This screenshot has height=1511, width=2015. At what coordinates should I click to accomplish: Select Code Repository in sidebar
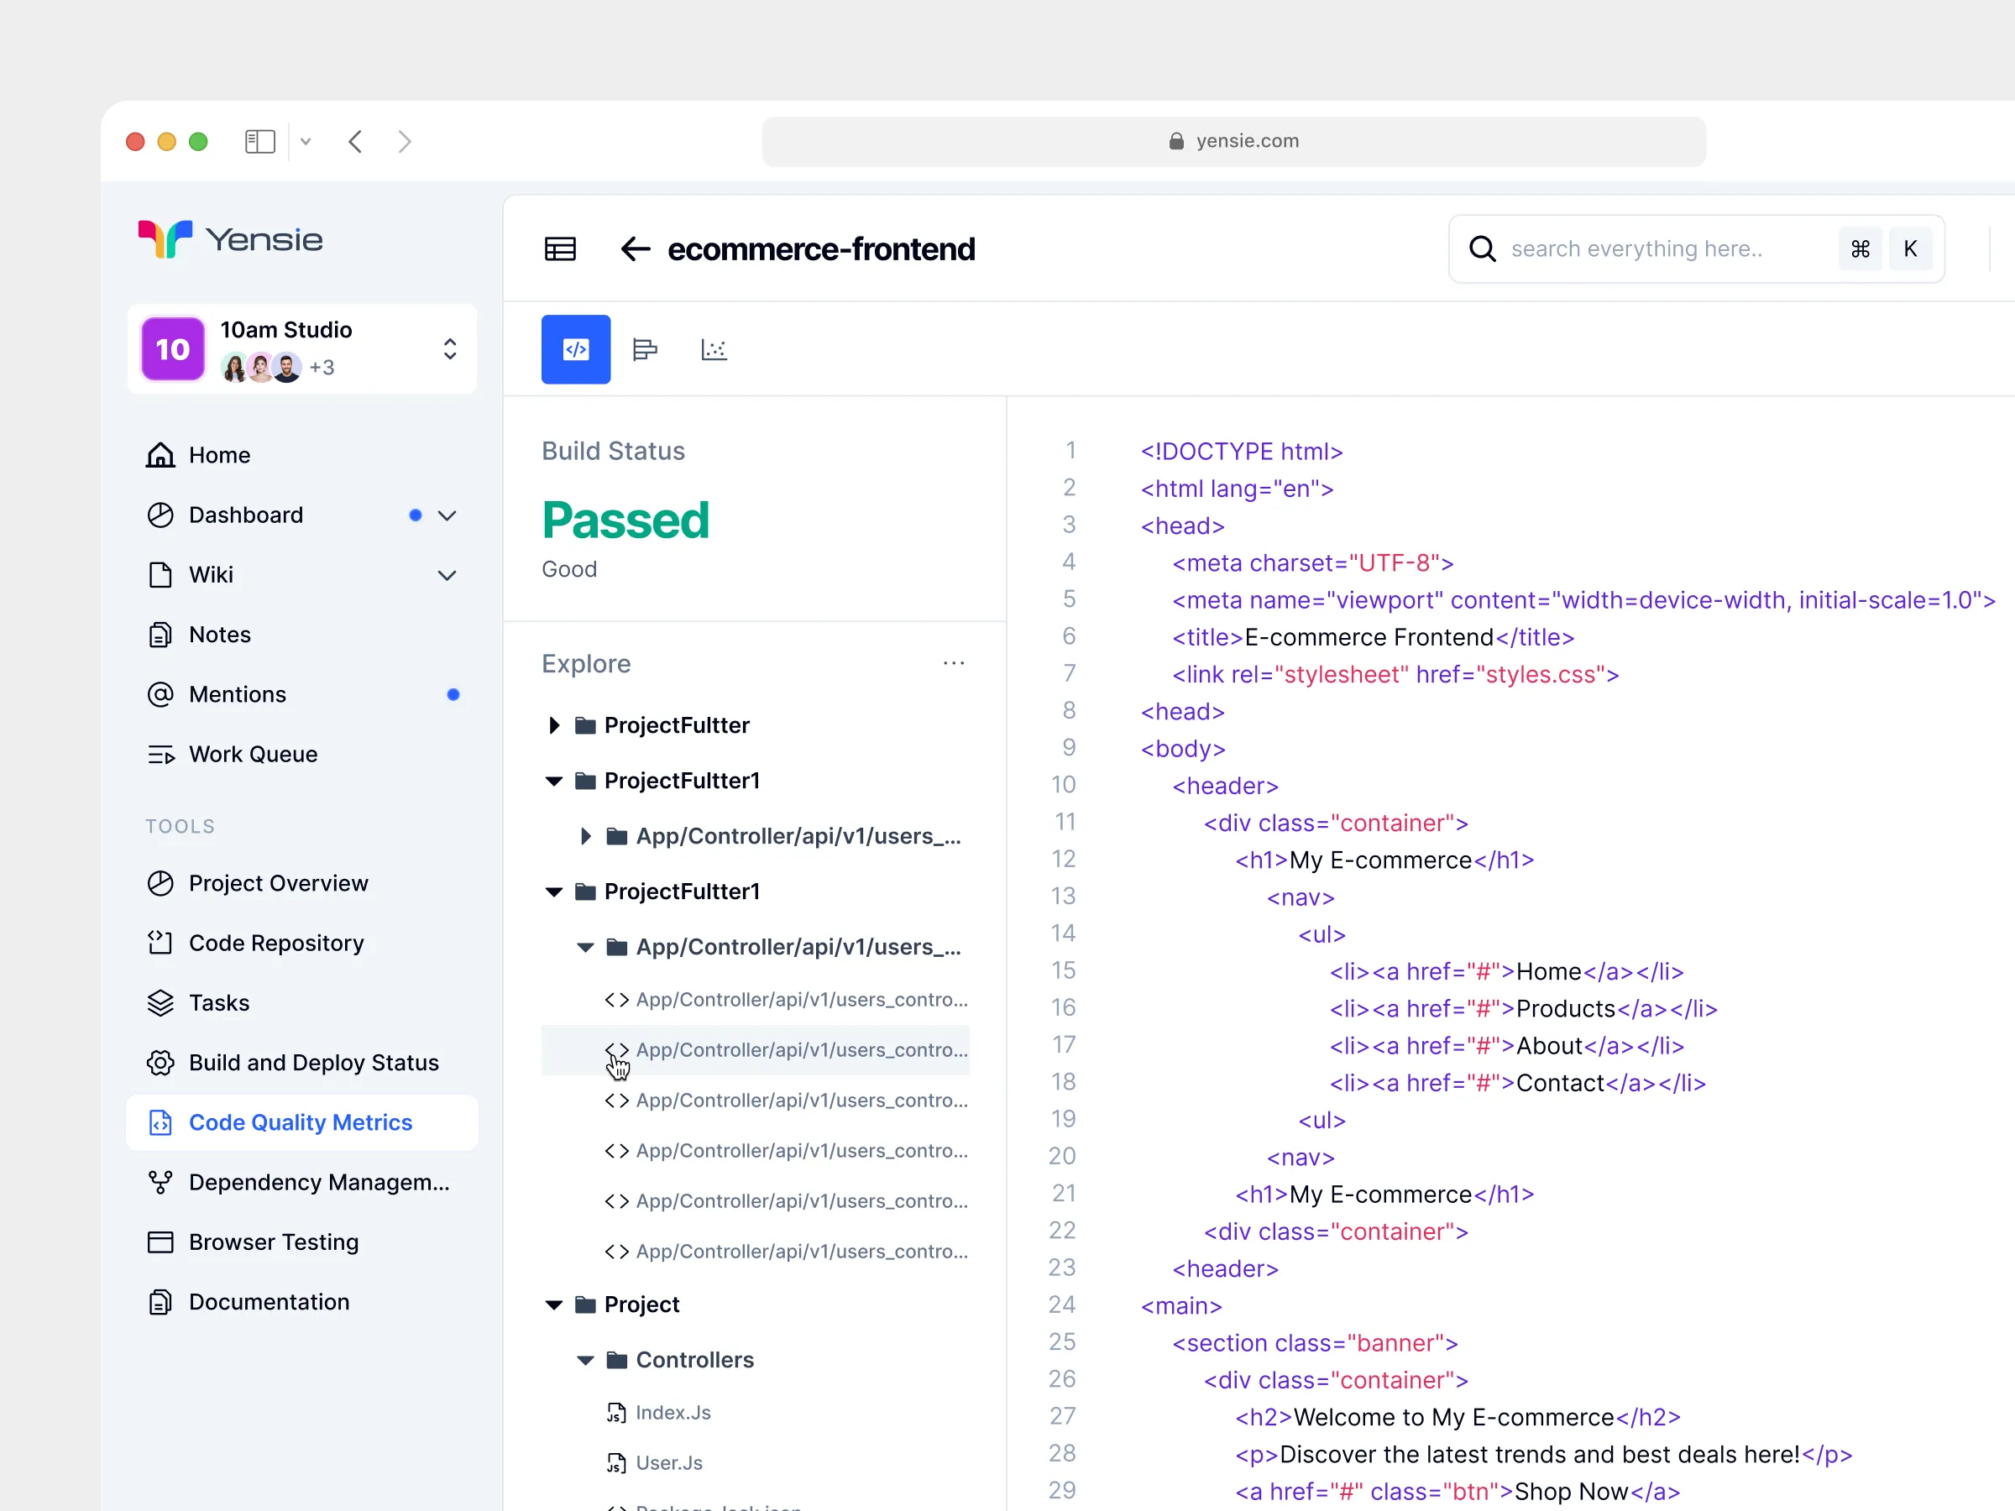tap(276, 943)
